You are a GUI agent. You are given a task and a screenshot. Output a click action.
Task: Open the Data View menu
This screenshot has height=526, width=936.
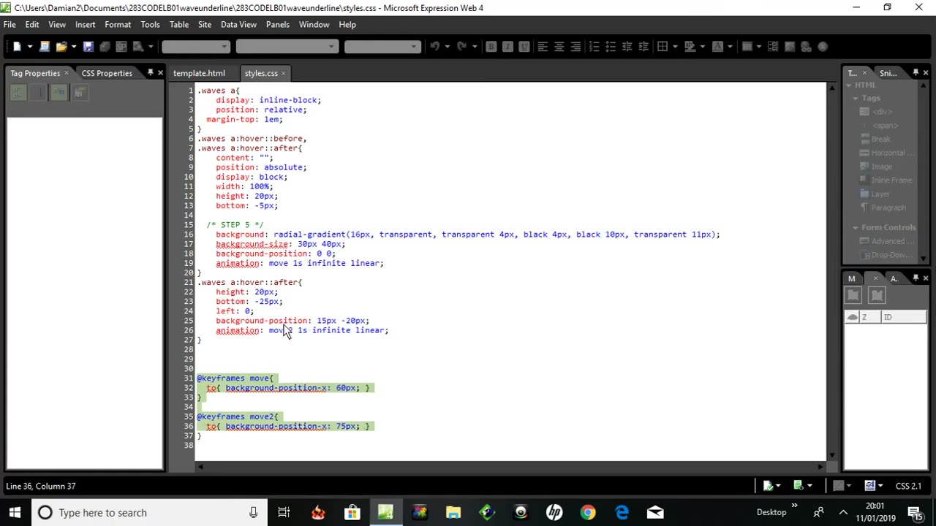(x=238, y=25)
